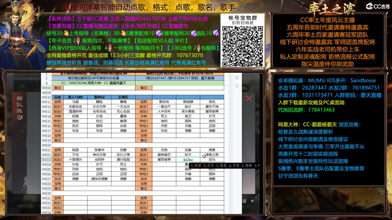Click the cell 群吕布
The image size is (392, 220).
click(164, 102)
